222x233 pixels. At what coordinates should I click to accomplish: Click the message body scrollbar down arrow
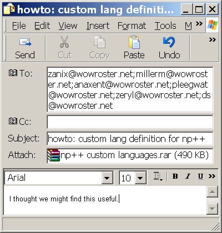(212, 209)
